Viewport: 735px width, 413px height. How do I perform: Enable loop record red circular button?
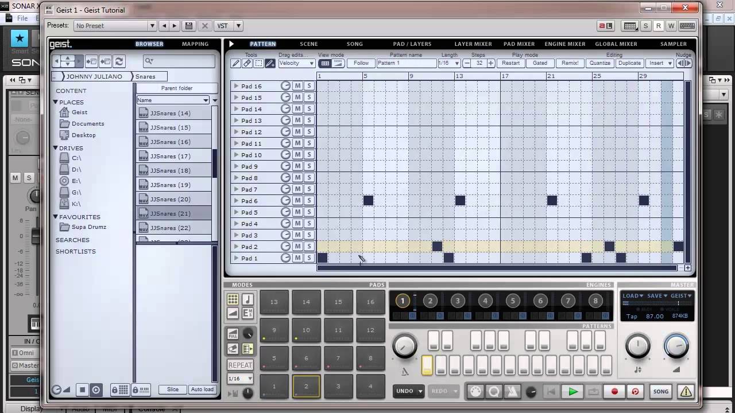635,392
